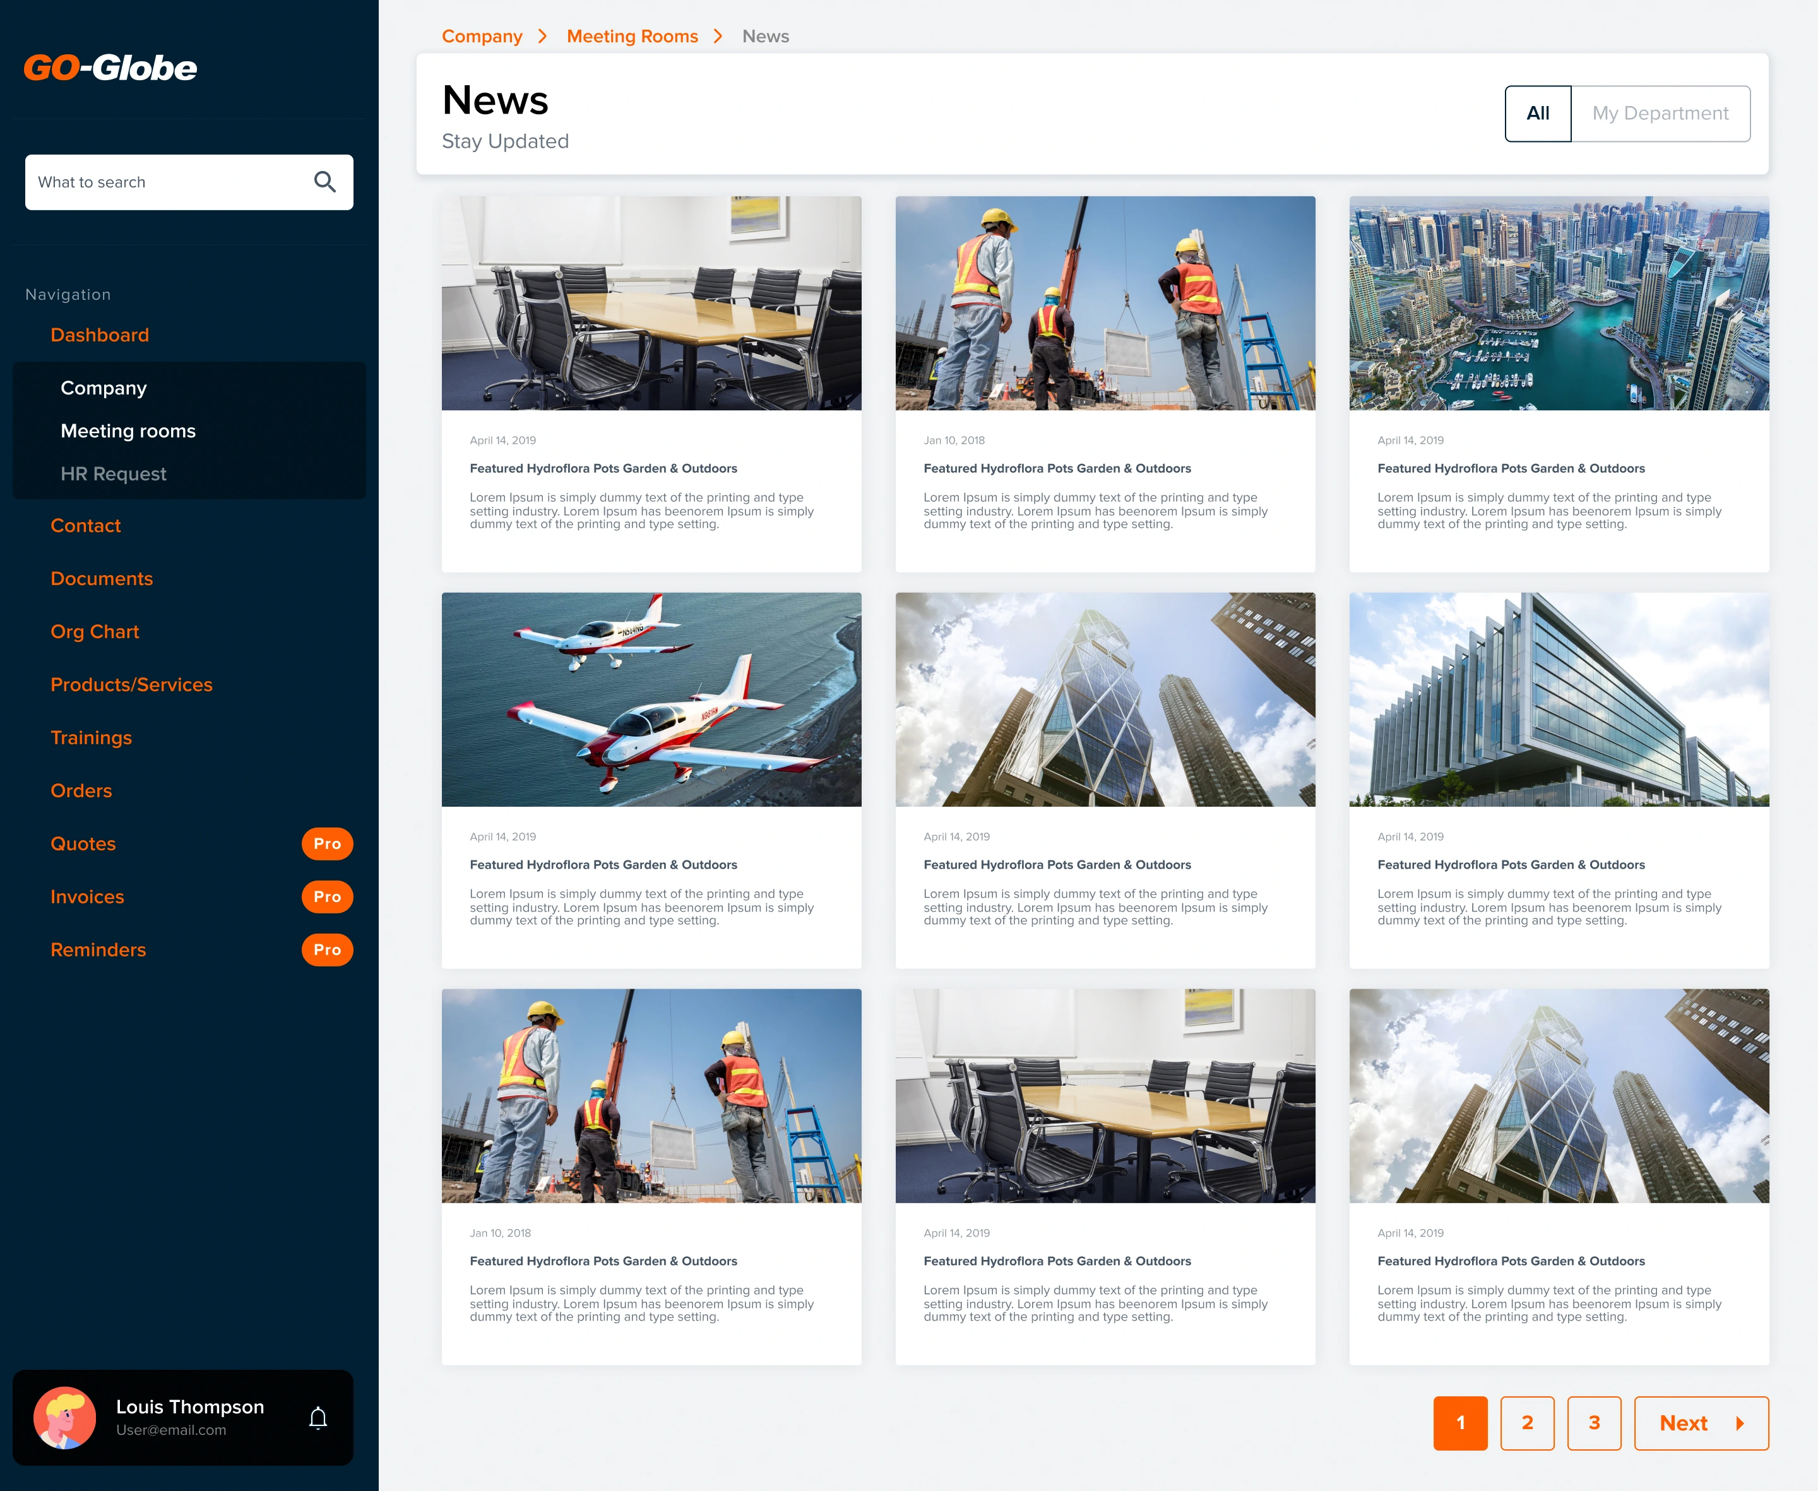
Task: Click the Meeting Rooms breadcrumb link
Action: (x=632, y=36)
